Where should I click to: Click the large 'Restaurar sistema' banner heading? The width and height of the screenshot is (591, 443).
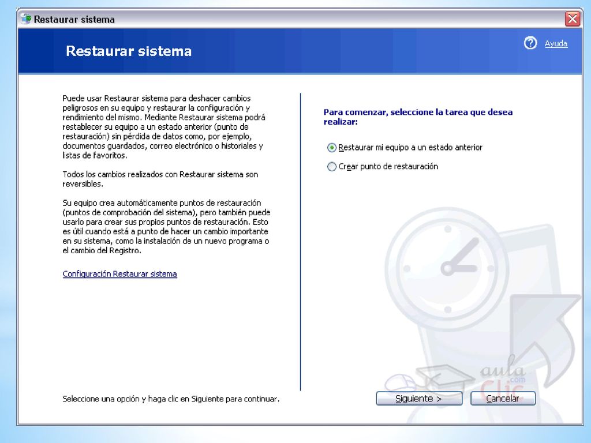point(129,51)
